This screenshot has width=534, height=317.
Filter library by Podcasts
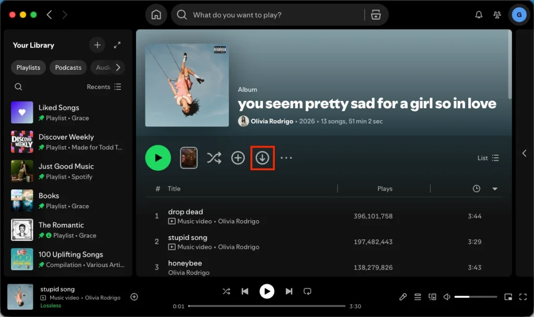(68, 67)
